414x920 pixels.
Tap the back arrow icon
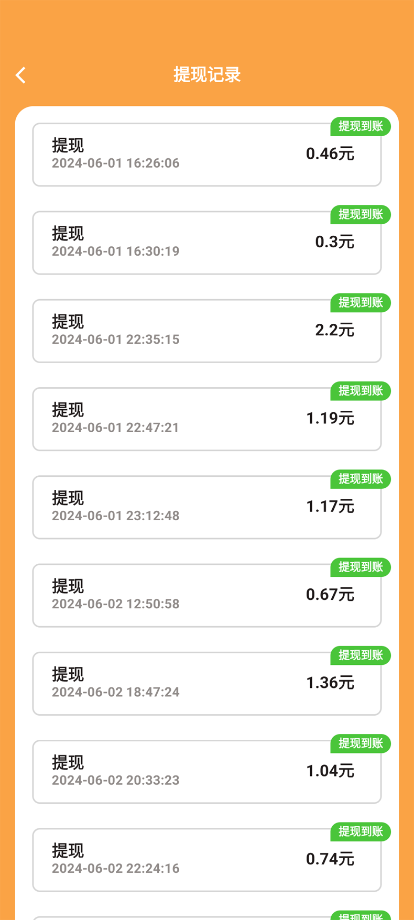pos(20,75)
